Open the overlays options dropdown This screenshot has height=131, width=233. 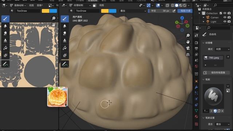click(x=162, y=5)
